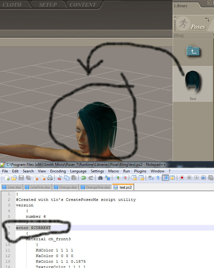Image resolution: width=214 pixels, height=268 pixels.
Task: Open the Macro menu
Action: point(114,171)
